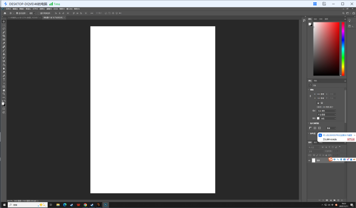Switch to the 1-5 psd document tab
The image size is (356, 208).
(x=23, y=17)
